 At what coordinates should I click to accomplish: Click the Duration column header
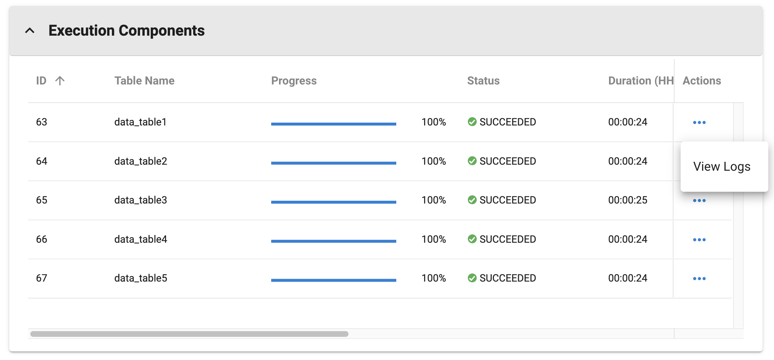tap(640, 81)
